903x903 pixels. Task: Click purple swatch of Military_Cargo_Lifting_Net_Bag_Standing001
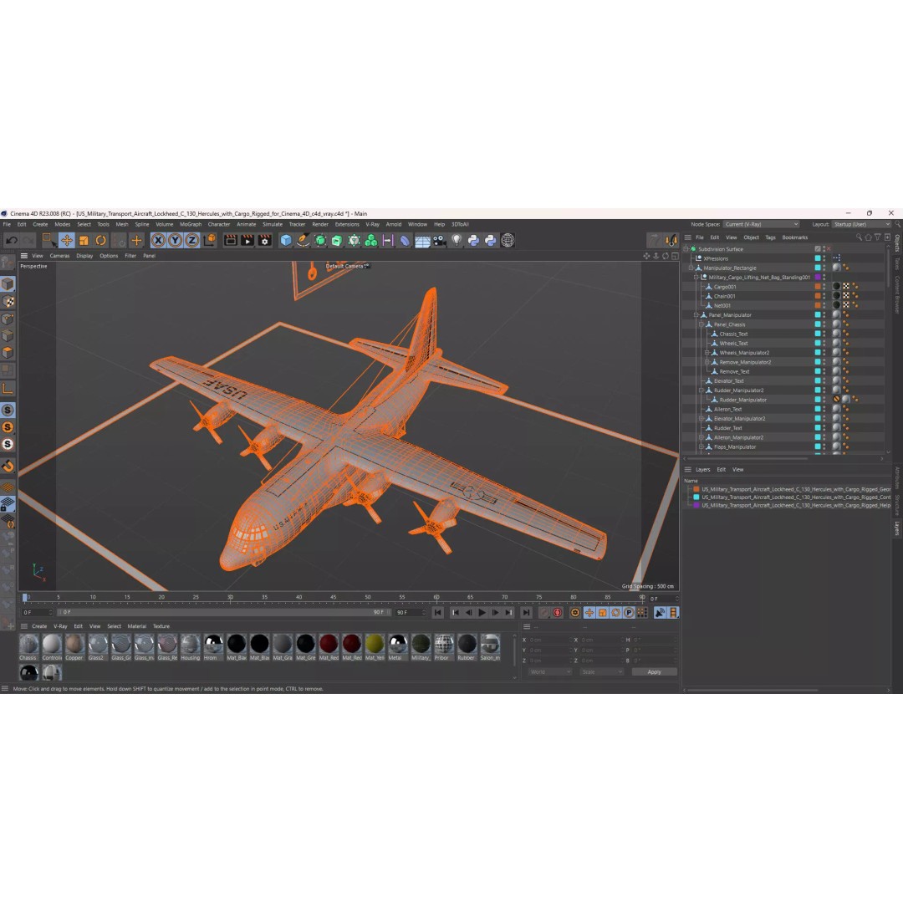click(x=817, y=277)
